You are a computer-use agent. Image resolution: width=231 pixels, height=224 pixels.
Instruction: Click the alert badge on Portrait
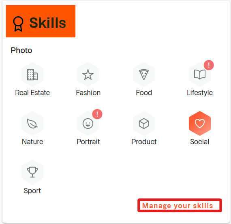[x=97, y=114]
